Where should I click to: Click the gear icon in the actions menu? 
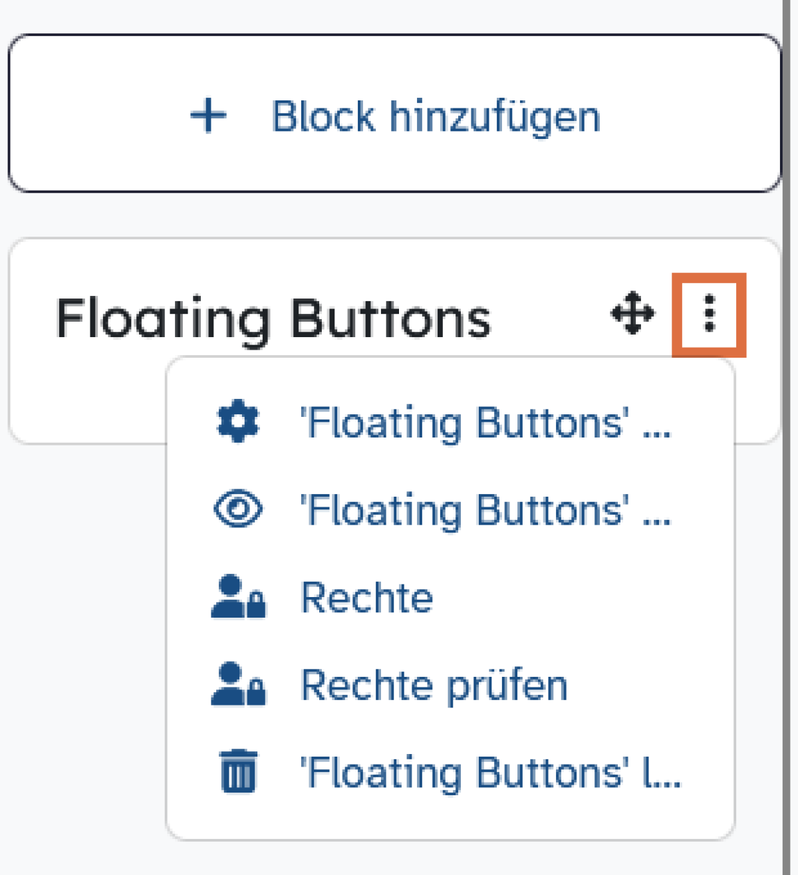(238, 422)
